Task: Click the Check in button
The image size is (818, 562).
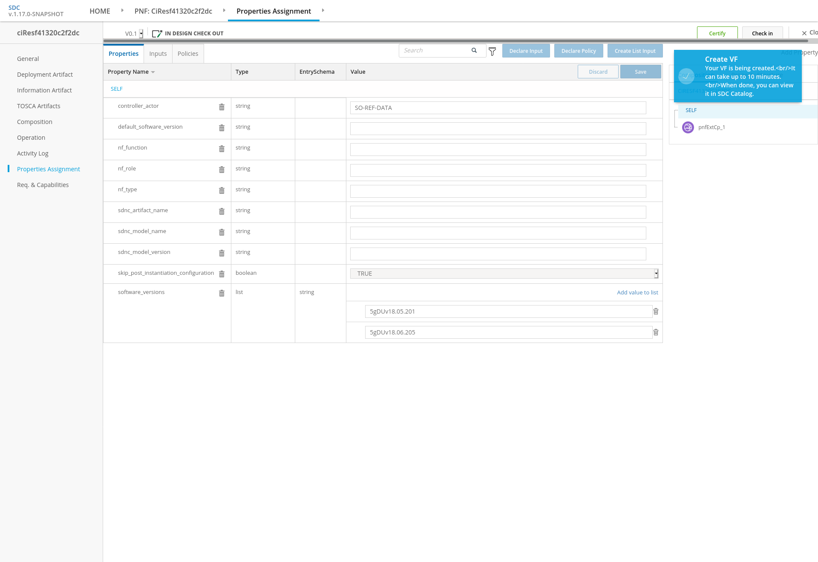Action: 762,33
